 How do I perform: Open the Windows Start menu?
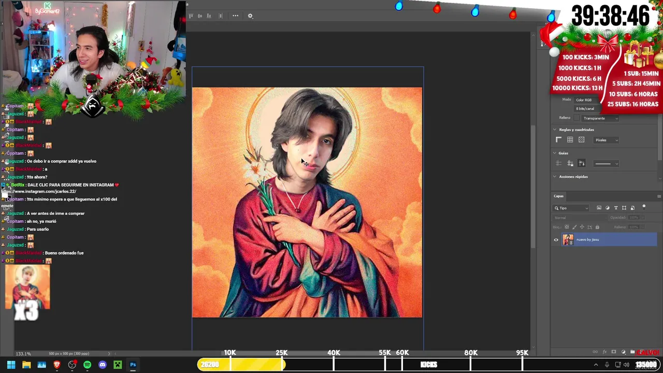(x=11, y=365)
